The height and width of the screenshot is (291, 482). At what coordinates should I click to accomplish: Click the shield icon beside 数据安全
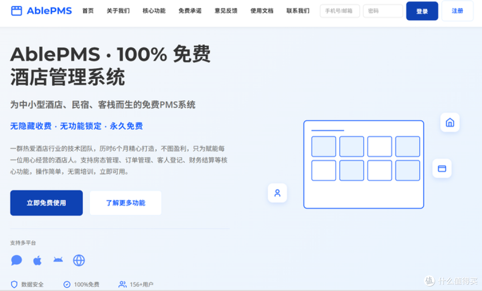tap(14, 285)
